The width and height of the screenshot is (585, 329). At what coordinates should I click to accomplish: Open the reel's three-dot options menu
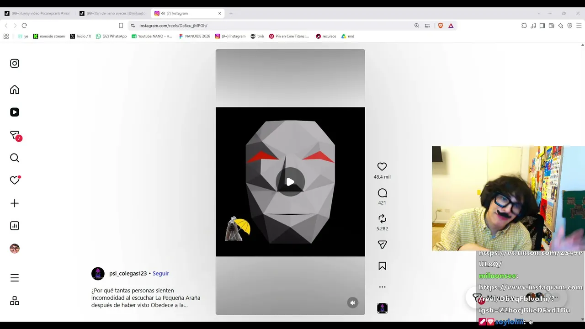(382, 287)
